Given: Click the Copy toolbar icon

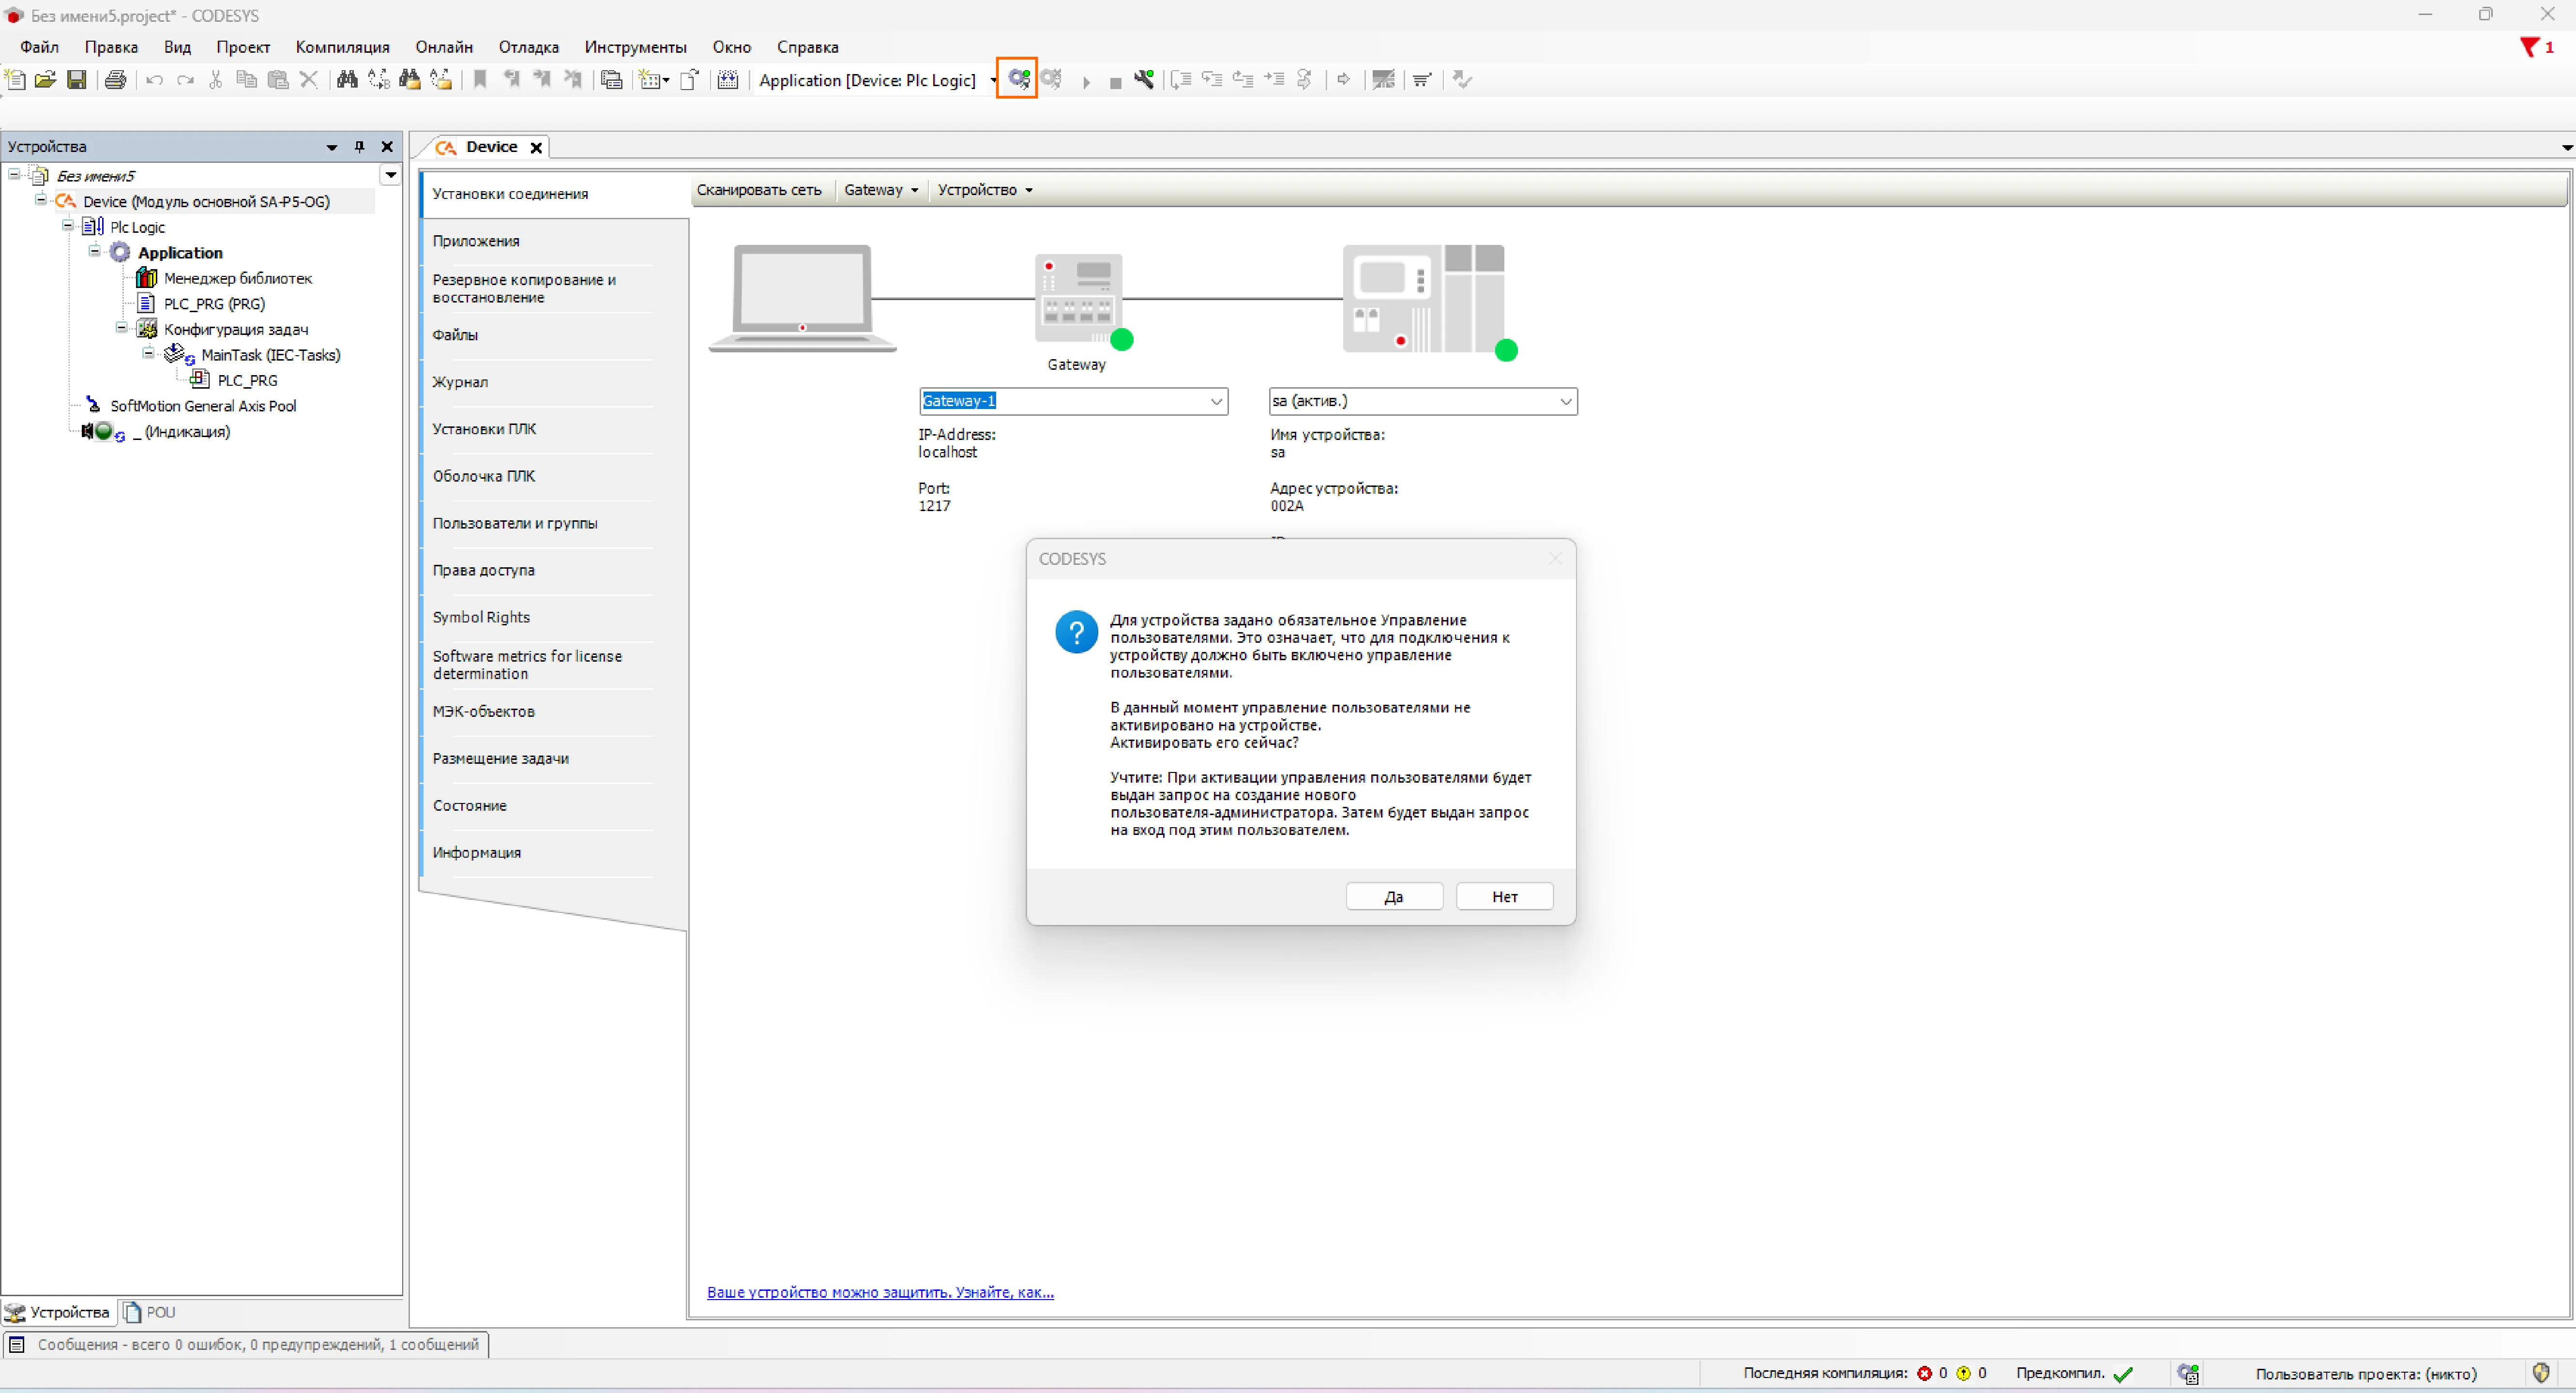Looking at the screenshot, I should [x=247, y=80].
